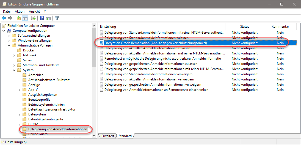Image resolution: width=301 pixels, height=145 pixels.
Task: Toggle the show/hide action pane icon
Action: tap(48, 18)
